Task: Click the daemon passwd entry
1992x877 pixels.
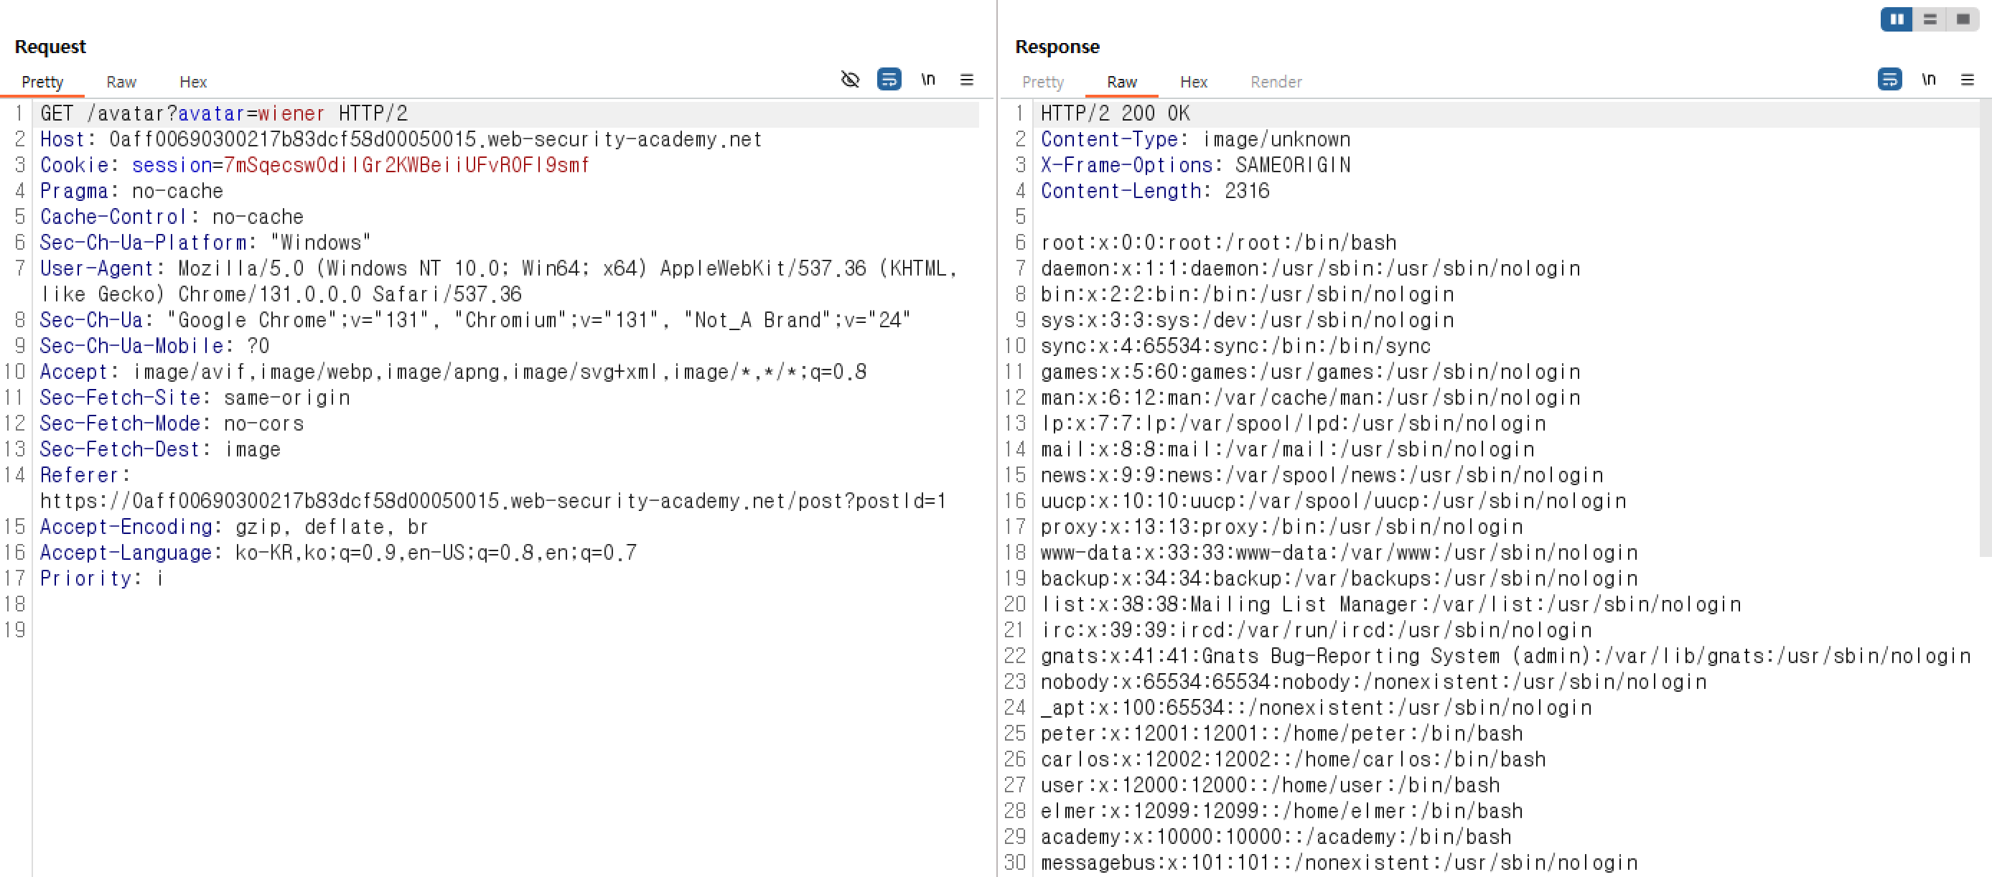Action: coord(1311,268)
